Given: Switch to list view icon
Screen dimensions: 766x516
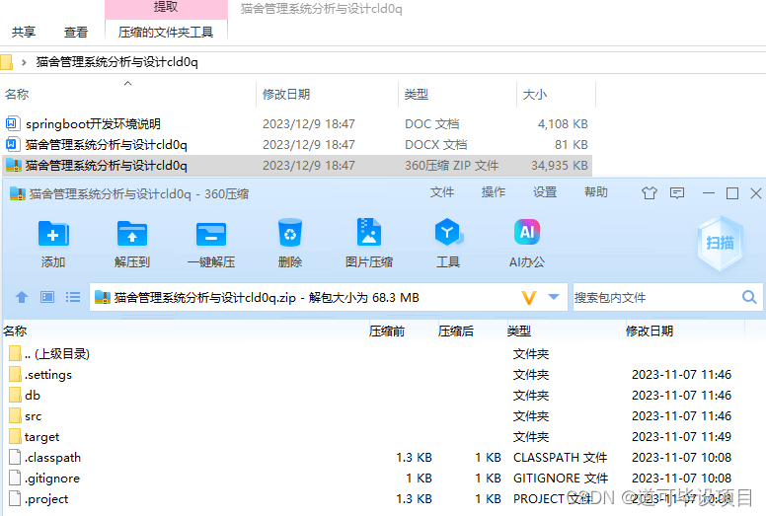Looking at the screenshot, I should click(73, 297).
